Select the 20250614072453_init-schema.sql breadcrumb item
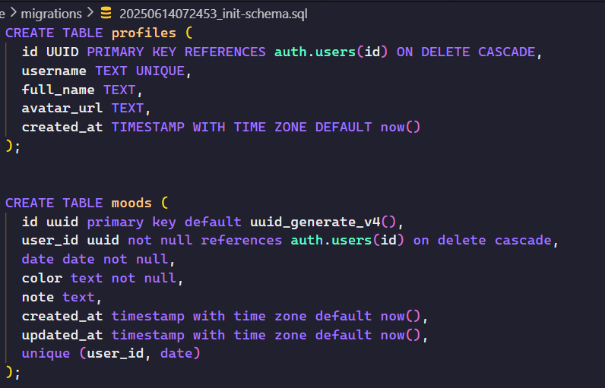The height and width of the screenshot is (388, 605). coord(214,14)
